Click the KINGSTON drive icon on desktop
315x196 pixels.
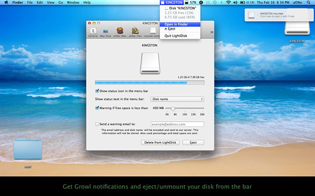(297, 28)
